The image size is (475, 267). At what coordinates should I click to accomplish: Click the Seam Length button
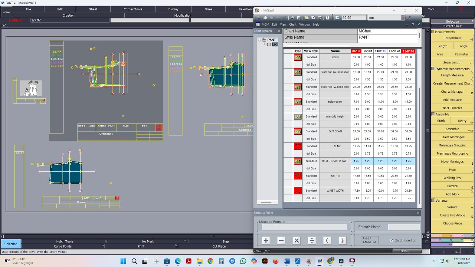coord(452,62)
